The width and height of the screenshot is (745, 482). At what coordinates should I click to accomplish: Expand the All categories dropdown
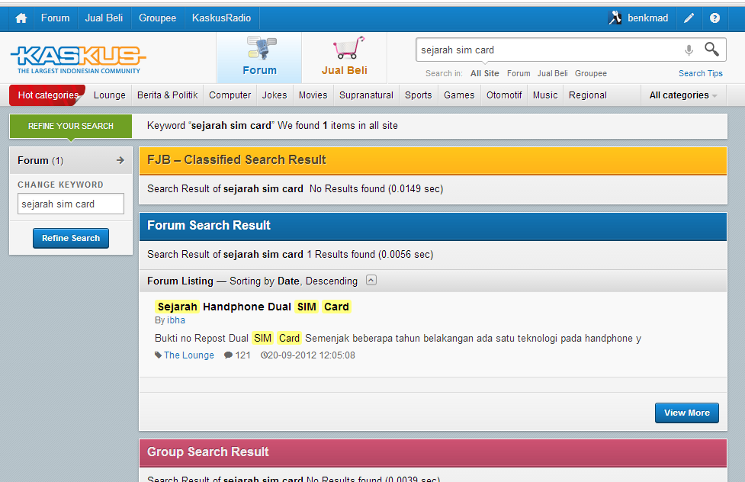coord(683,95)
